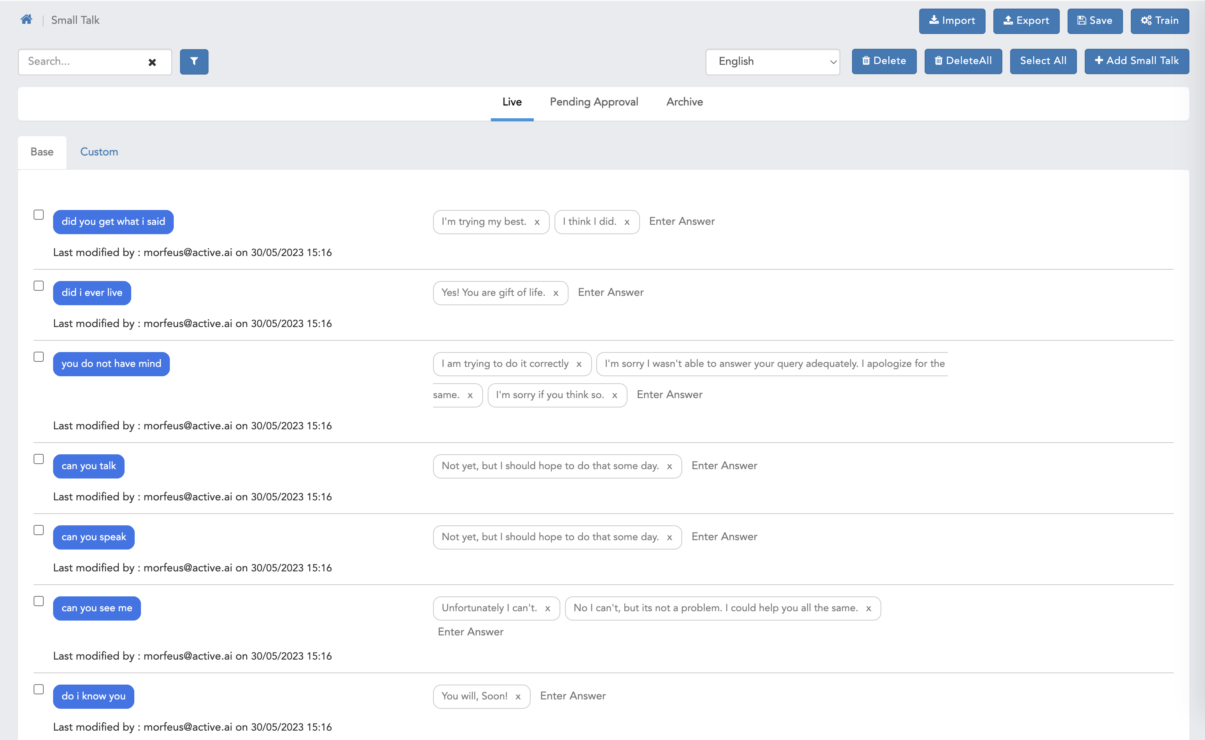Remove the "You will, Soon!" answer
Screen dimensions: 1205x740
(x=518, y=696)
